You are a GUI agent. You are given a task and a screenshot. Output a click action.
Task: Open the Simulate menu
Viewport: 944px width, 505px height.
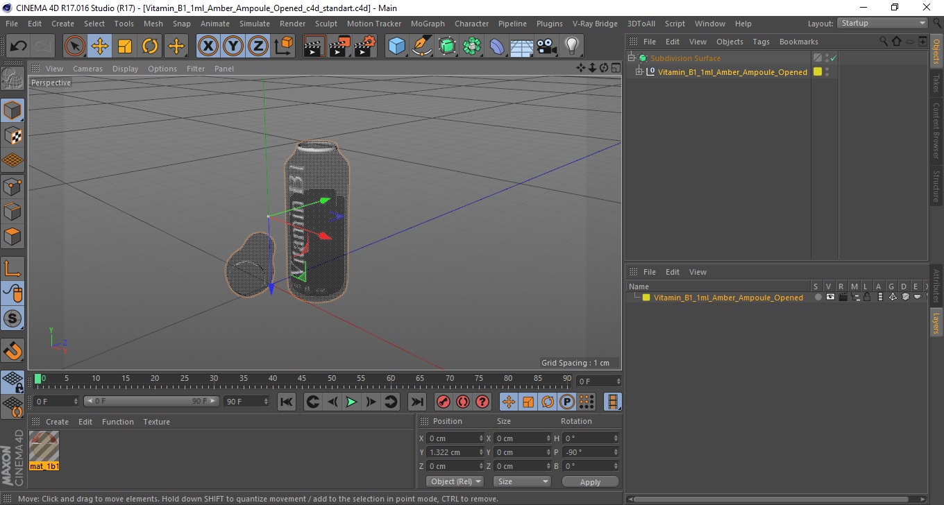tap(255, 24)
